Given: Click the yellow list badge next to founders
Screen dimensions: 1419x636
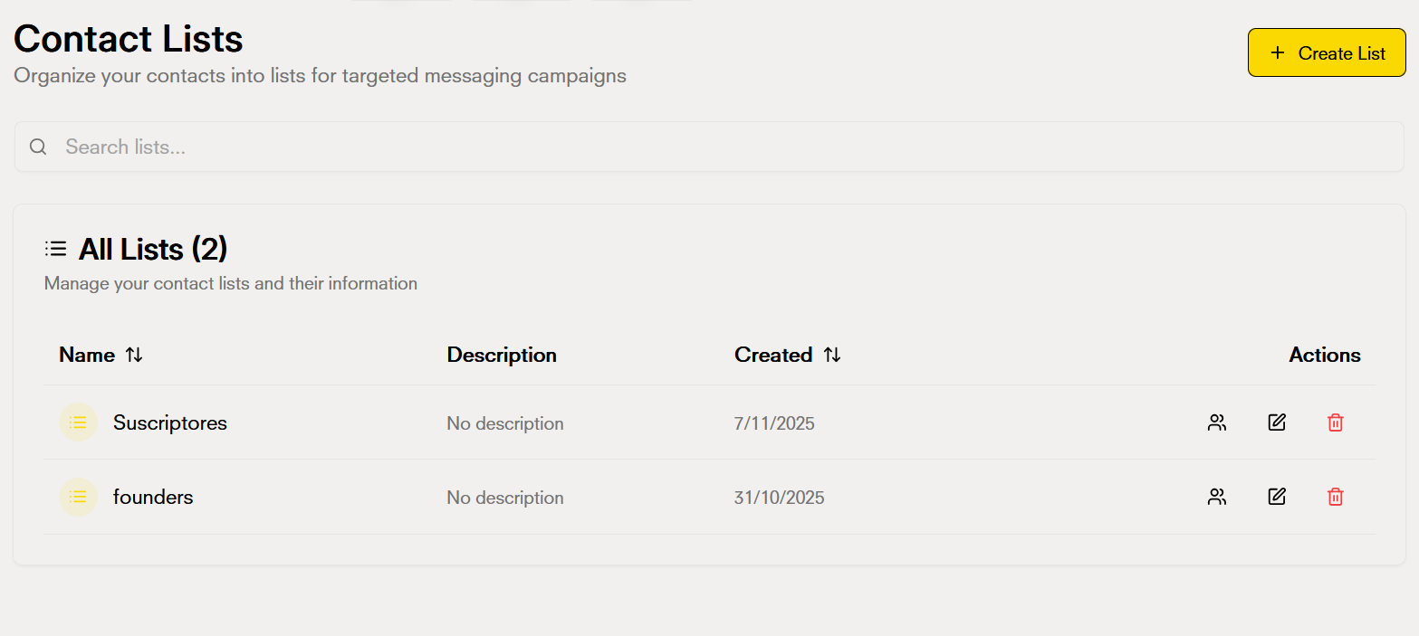Looking at the screenshot, I should [78, 497].
